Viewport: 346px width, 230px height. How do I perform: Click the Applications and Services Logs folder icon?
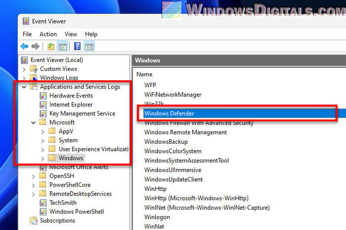(x=34, y=87)
